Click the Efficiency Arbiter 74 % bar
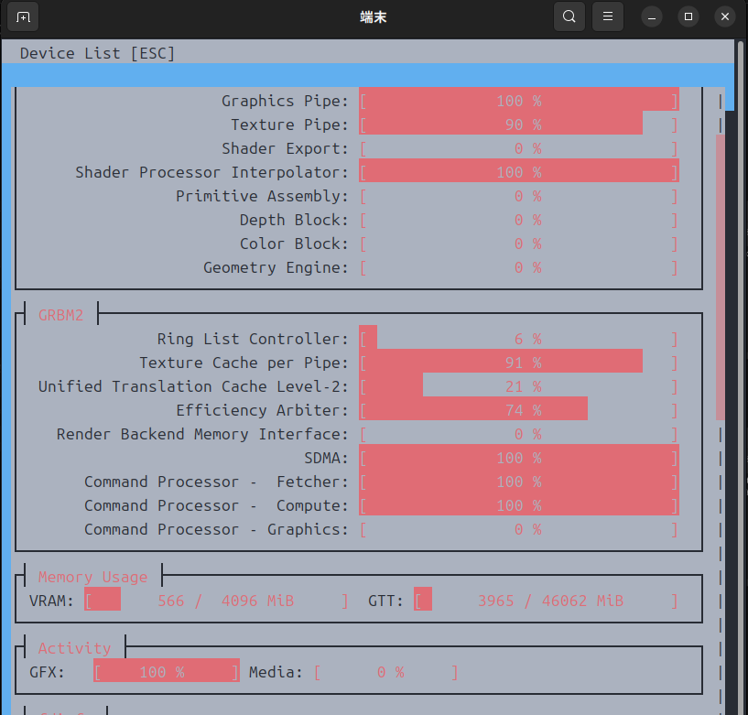Image resolution: width=748 pixels, height=715 pixels. pos(518,410)
